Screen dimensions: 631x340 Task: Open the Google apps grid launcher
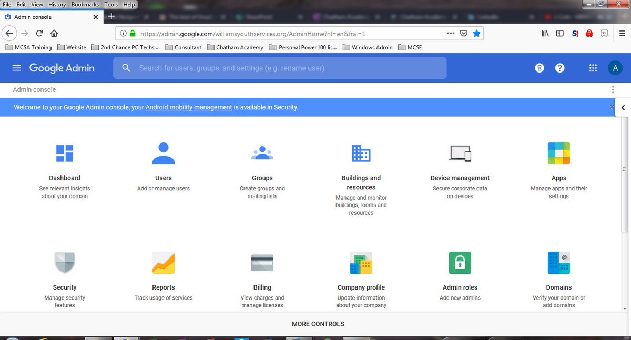pos(593,68)
